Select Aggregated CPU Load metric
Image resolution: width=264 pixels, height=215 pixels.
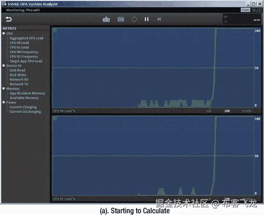[x=27, y=38]
